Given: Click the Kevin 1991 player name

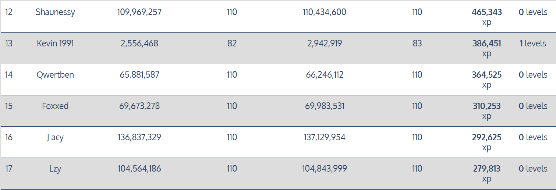Looking at the screenshot, I should pos(55,43).
